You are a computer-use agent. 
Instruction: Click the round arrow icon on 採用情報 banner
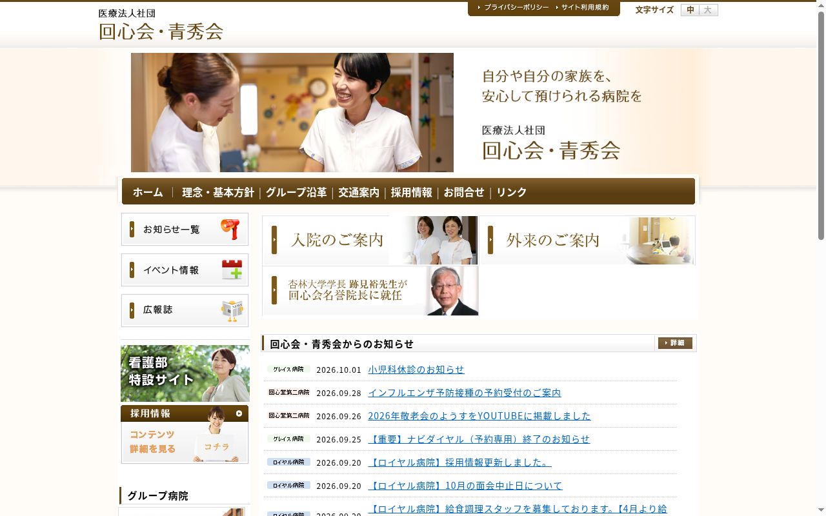(239, 413)
